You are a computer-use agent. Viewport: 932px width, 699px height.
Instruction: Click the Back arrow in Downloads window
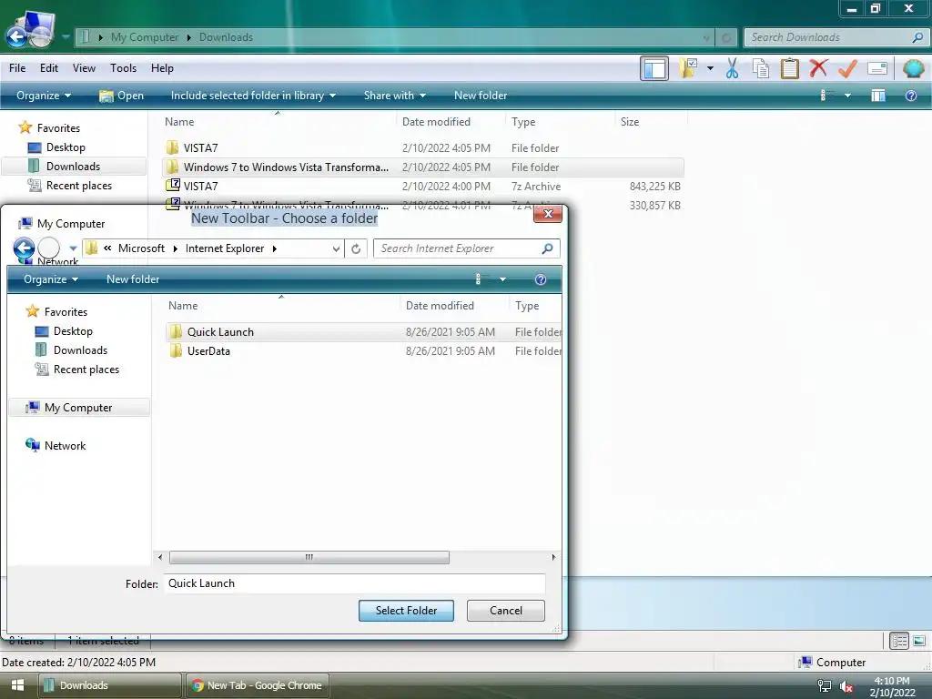(x=16, y=36)
